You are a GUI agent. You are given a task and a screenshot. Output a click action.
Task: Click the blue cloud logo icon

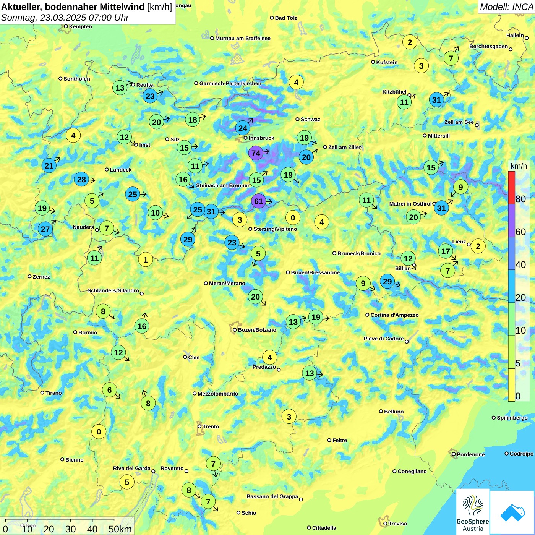512,512
